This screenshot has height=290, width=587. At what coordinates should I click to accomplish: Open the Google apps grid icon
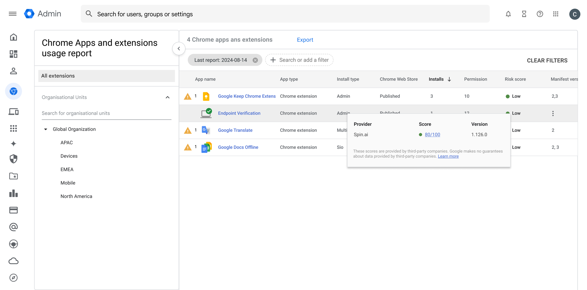click(556, 14)
